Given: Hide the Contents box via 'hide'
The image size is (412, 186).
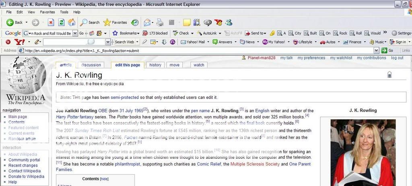Looking at the screenshot, I should click(104, 179).
